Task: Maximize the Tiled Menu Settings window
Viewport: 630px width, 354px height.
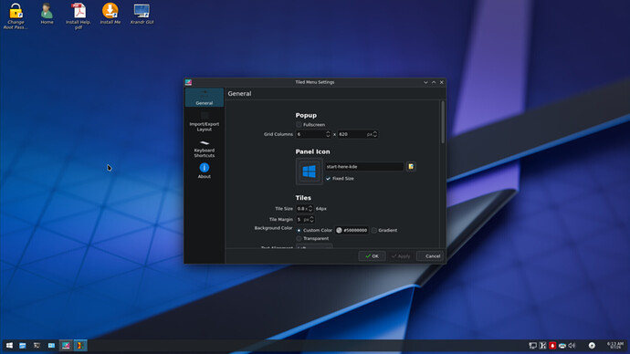Action: pos(434,82)
